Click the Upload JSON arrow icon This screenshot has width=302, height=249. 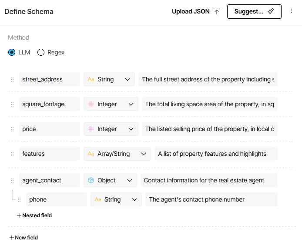(x=217, y=12)
